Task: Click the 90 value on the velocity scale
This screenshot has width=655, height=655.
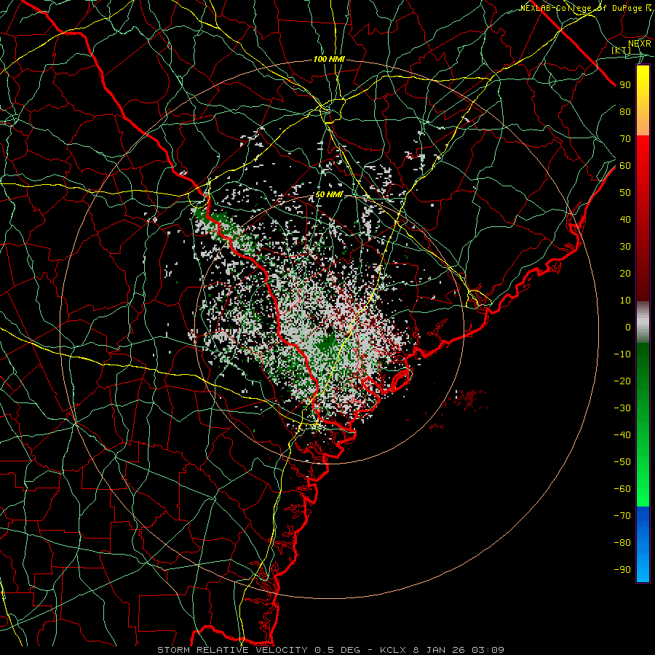Action: 625,85
